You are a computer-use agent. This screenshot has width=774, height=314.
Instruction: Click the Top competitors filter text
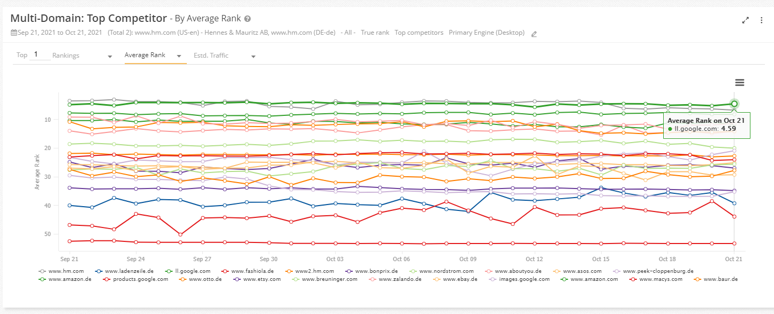tap(419, 33)
